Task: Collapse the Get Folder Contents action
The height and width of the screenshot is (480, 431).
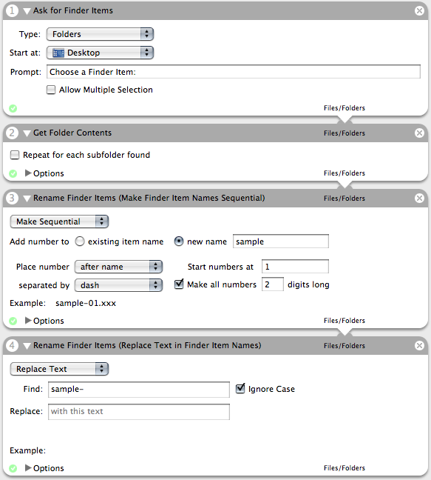Action: pyautogui.click(x=27, y=133)
